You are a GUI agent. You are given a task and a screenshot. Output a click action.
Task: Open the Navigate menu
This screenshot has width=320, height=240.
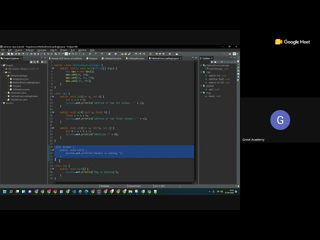click(x=42, y=50)
